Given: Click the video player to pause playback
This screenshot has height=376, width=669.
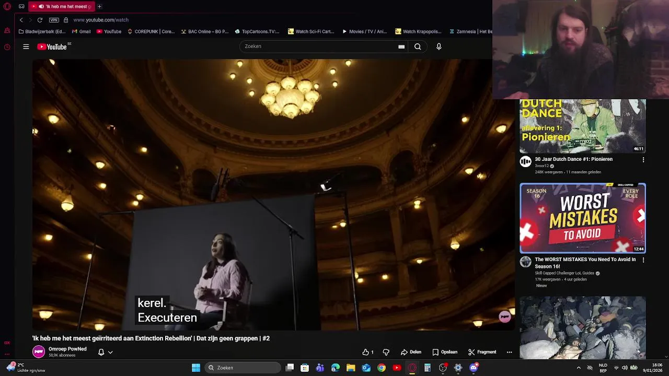Looking at the screenshot, I should [273, 194].
